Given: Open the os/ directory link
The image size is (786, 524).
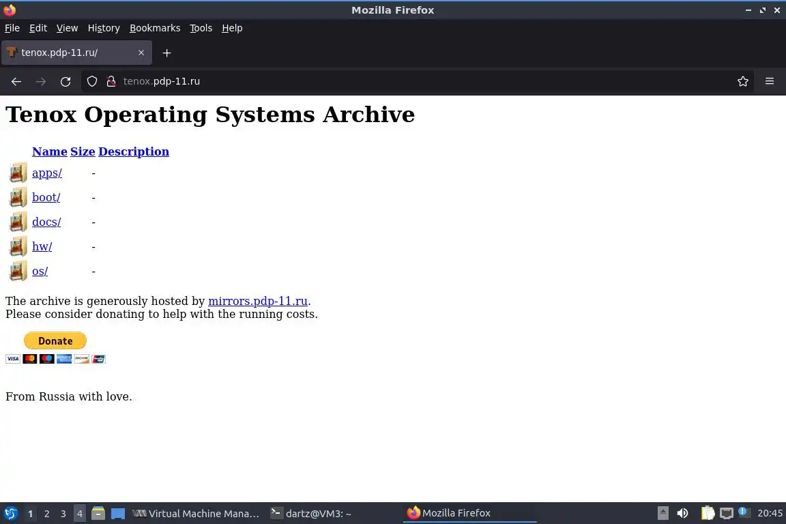Looking at the screenshot, I should tap(40, 272).
